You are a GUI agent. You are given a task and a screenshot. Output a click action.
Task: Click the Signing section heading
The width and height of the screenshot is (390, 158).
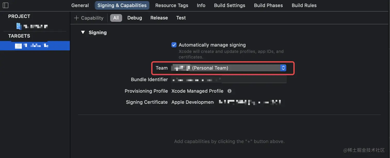98,32
